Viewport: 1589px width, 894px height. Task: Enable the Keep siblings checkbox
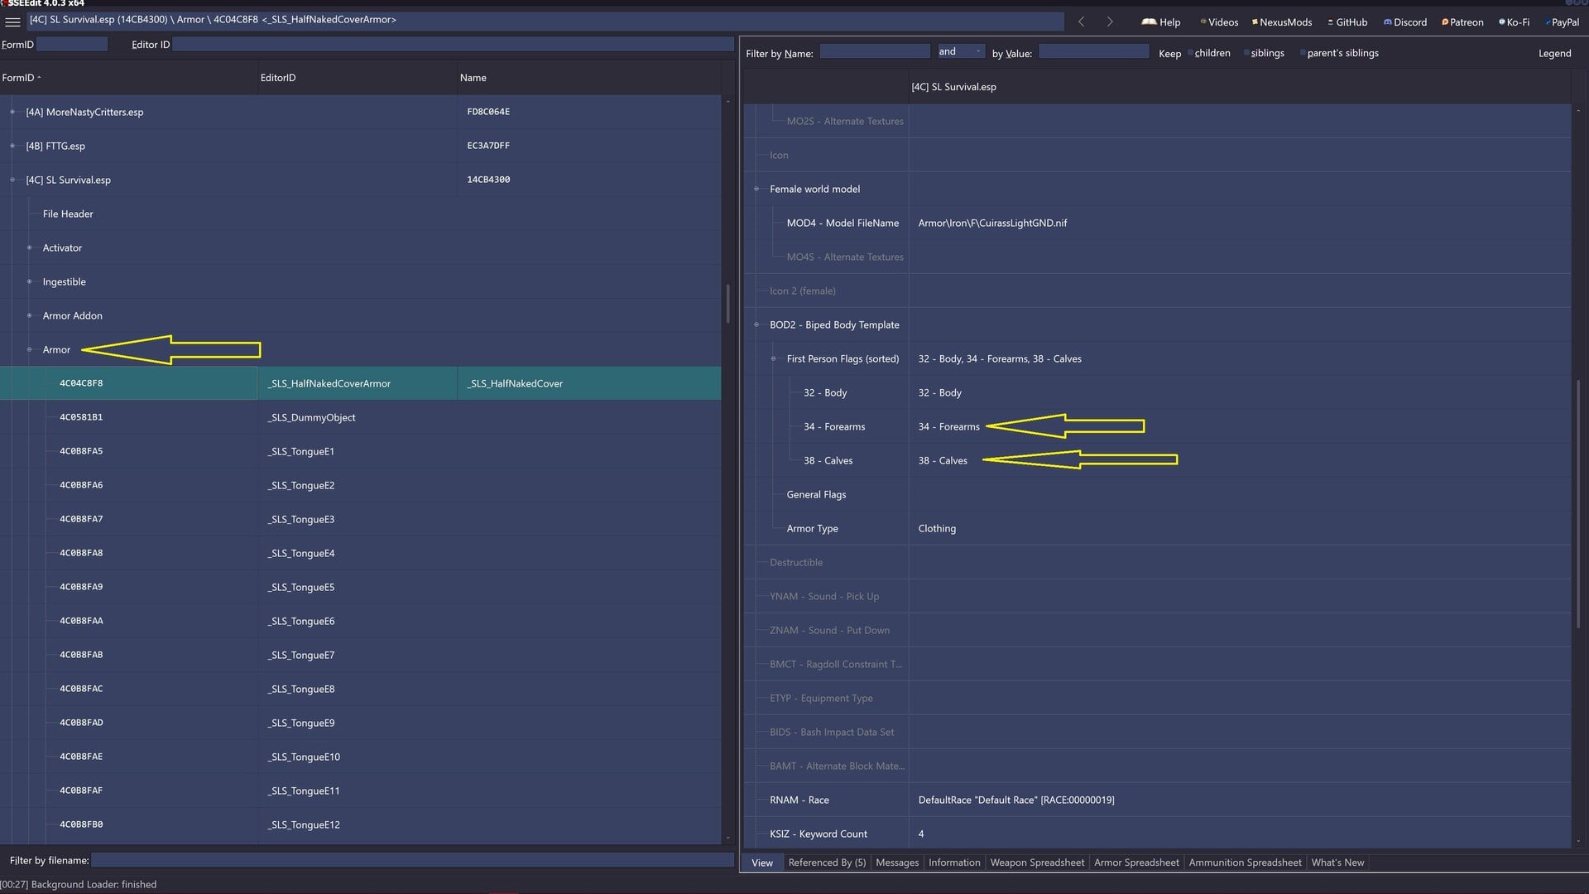coord(1246,53)
